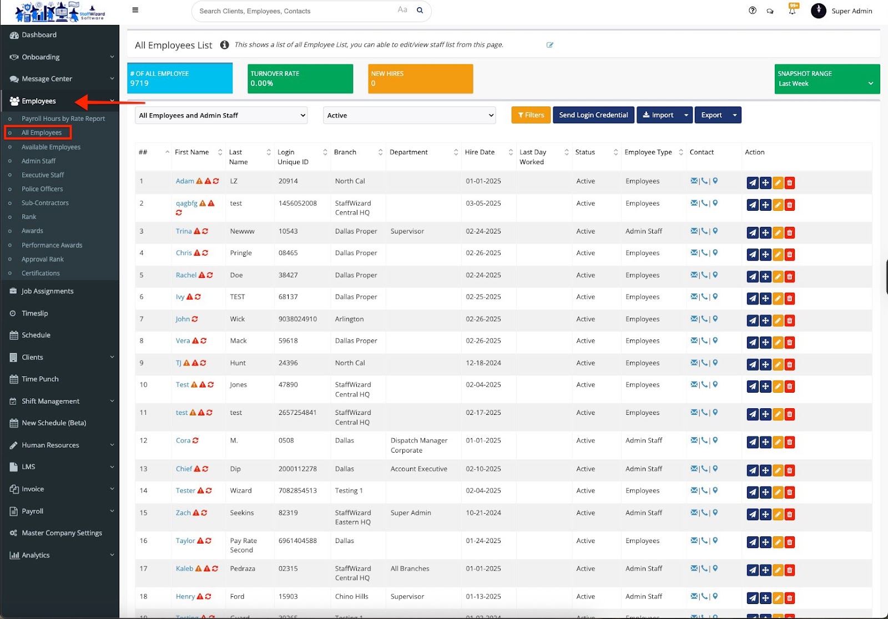Click the delete trash icon in Rachel's row
888x619 pixels.
click(x=790, y=277)
